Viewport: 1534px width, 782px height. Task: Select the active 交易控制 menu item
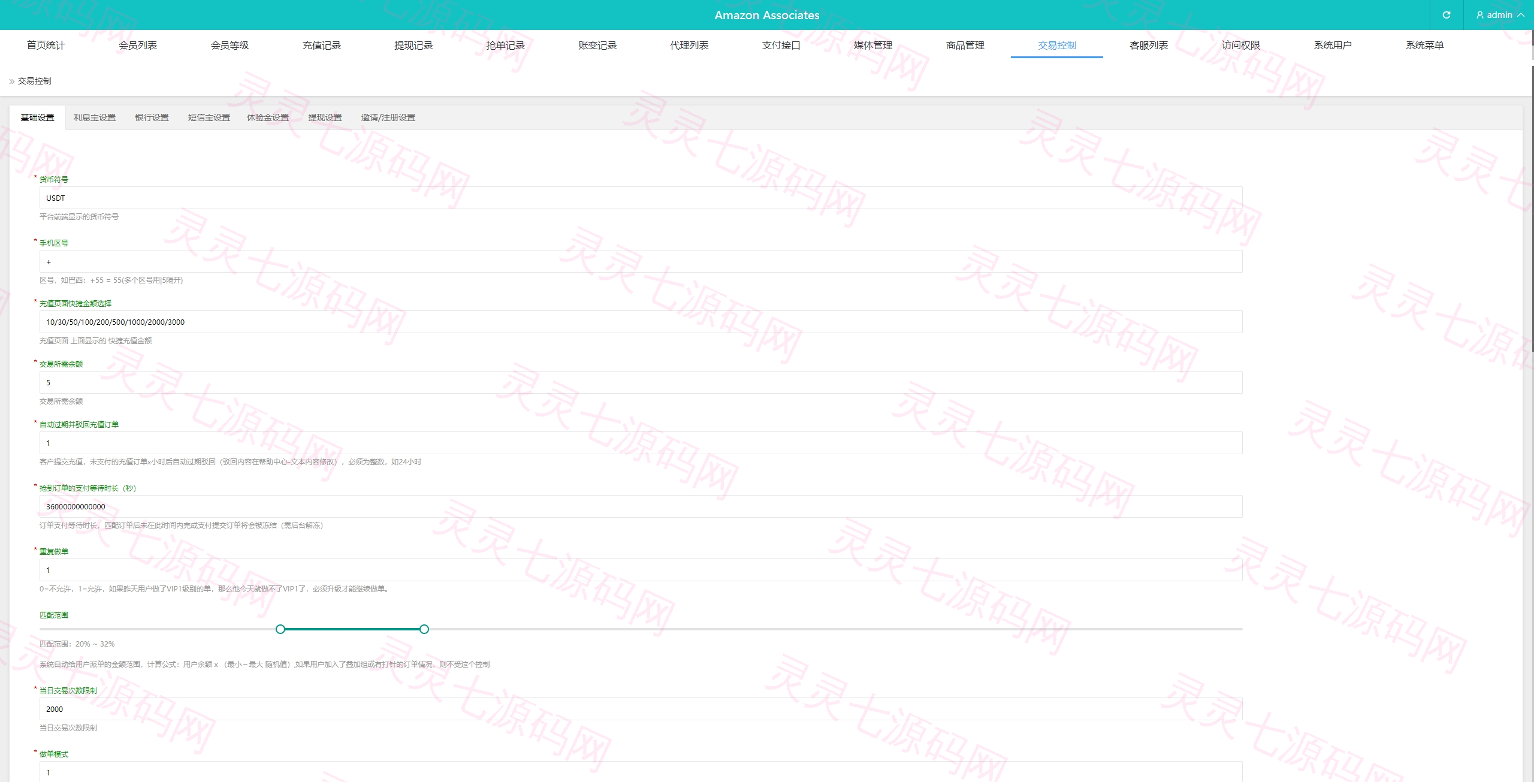tap(1057, 45)
